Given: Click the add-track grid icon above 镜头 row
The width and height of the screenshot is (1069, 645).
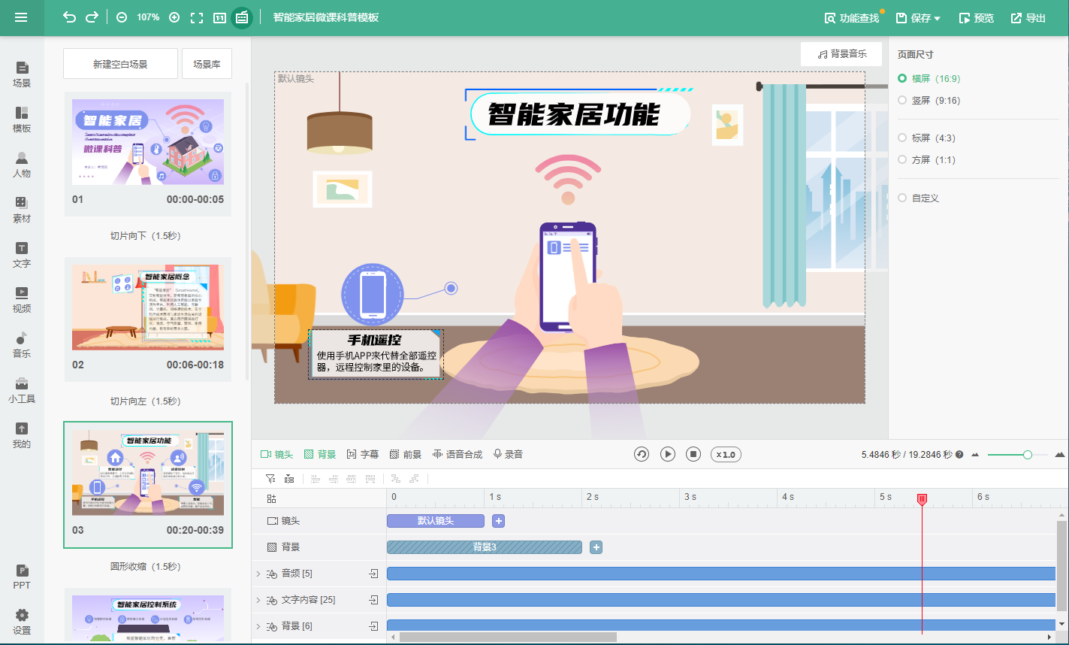Looking at the screenshot, I should [272, 498].
